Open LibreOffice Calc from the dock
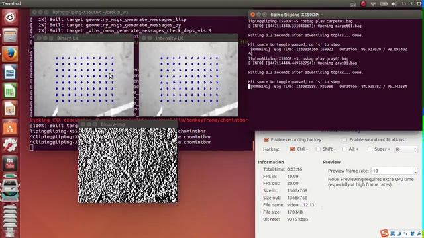424x238 pixels. coord(10,91)
